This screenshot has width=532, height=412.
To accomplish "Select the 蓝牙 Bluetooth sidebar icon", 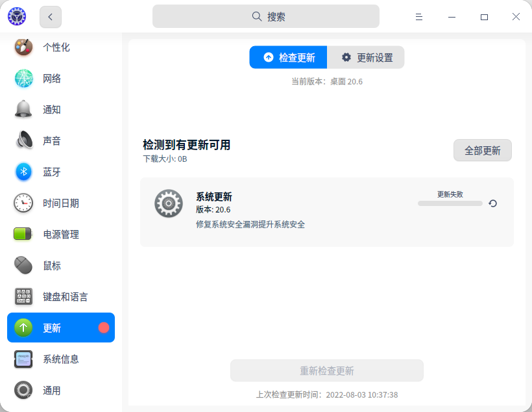I will pyautogui.click(x=23, y=172).
